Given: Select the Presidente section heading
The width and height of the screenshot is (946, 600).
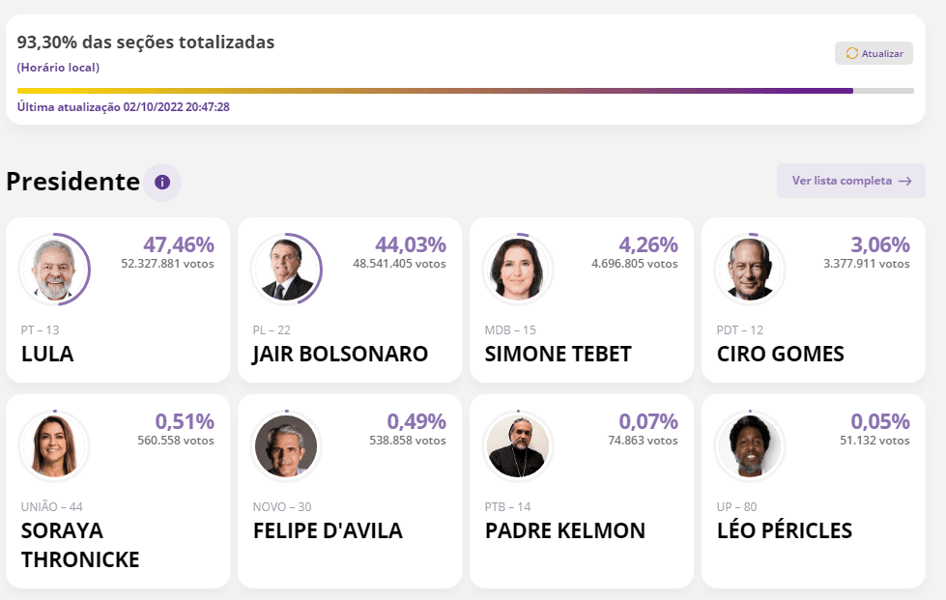Looking at the screenshot, I should (x=73, y=182).
